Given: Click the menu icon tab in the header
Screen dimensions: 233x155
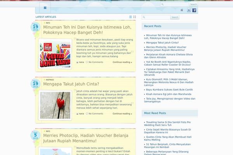Looking at the screenshot, I should pyautogui.click(x=45, y=8).
